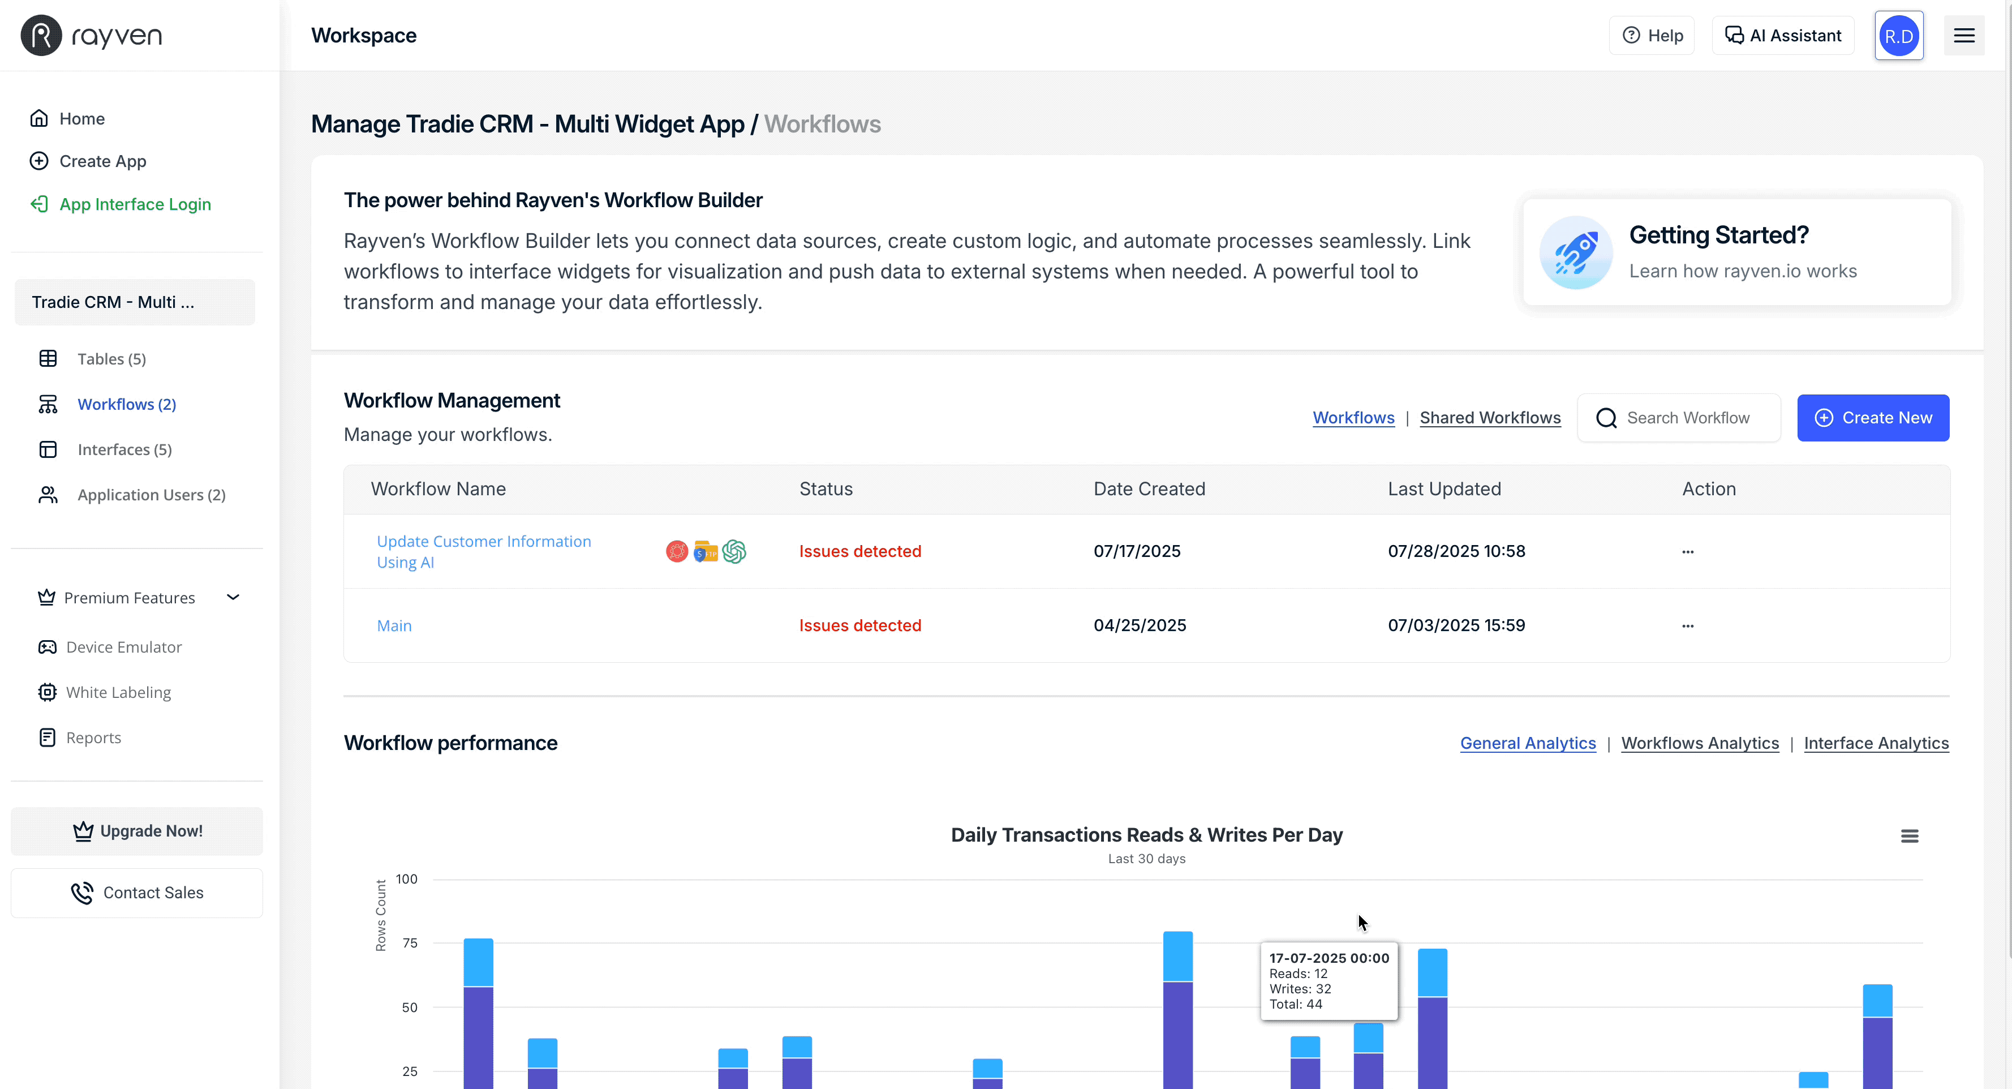Open Interfaces (5) in the sidebar
This screenshot has height=1089, width=2012.
coord(124,449)
